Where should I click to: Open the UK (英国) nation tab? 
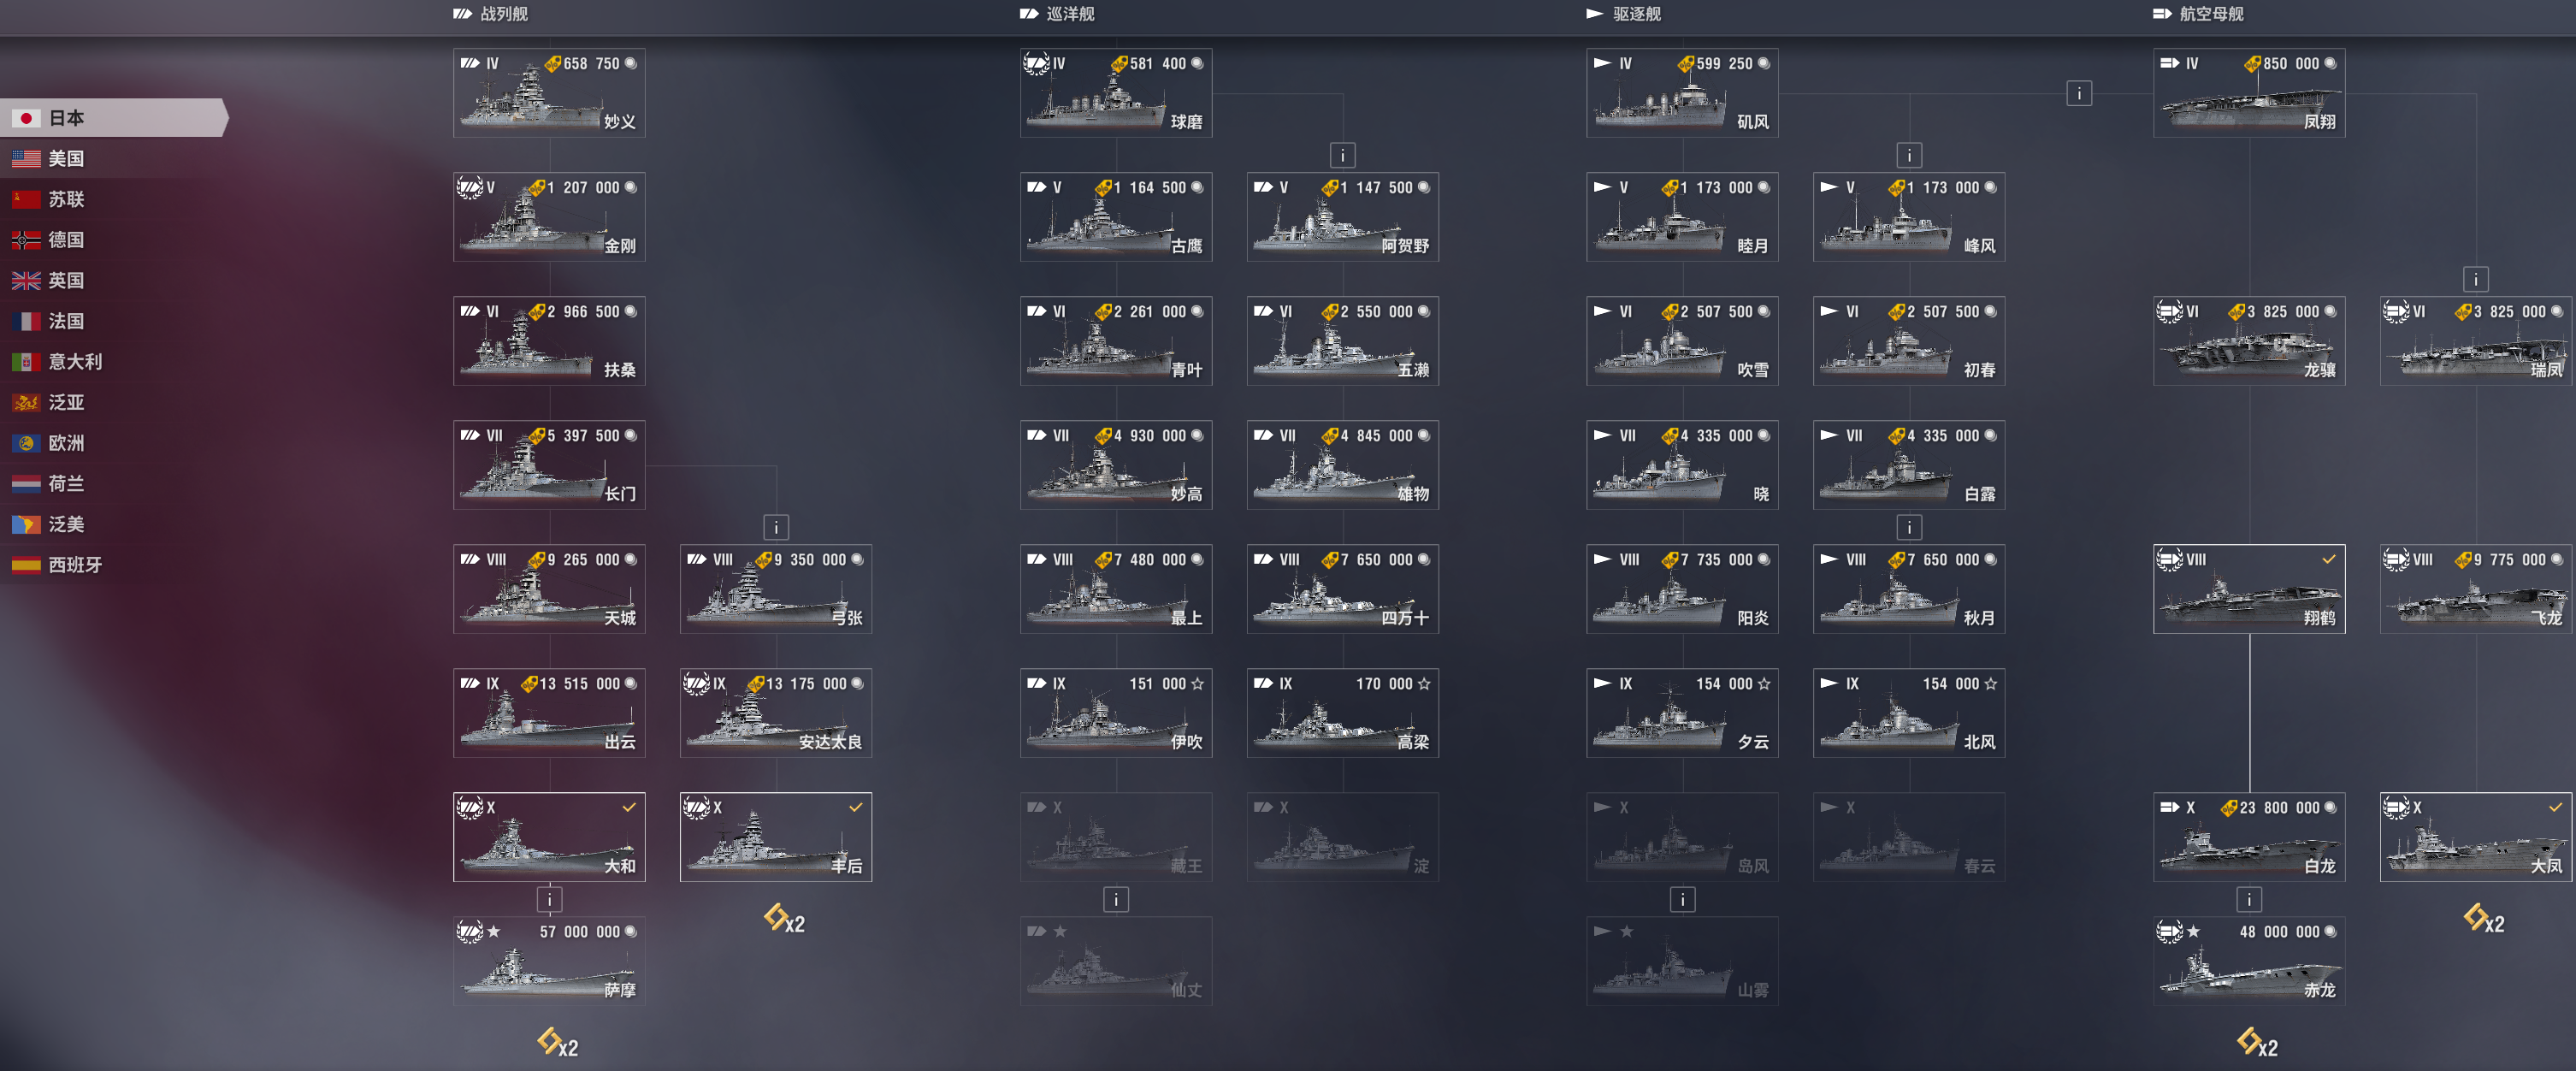click(x=114, y=281)
